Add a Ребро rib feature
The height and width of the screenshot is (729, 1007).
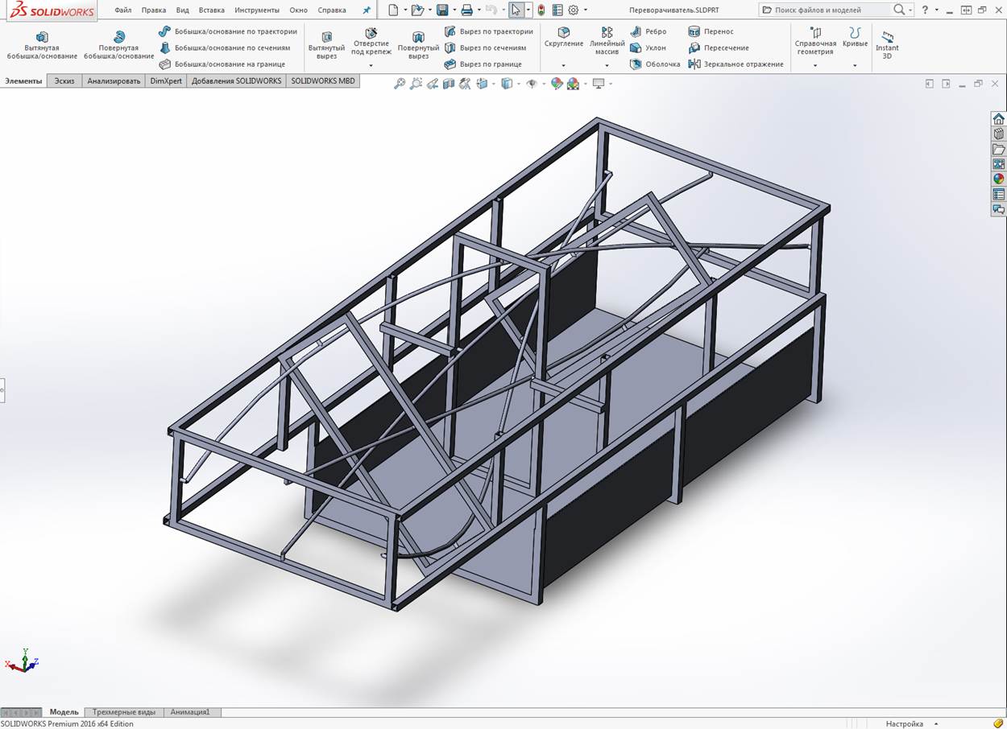649,31
